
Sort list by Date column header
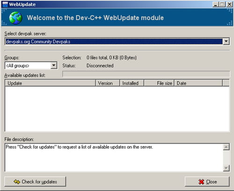[x=198, y=83]
